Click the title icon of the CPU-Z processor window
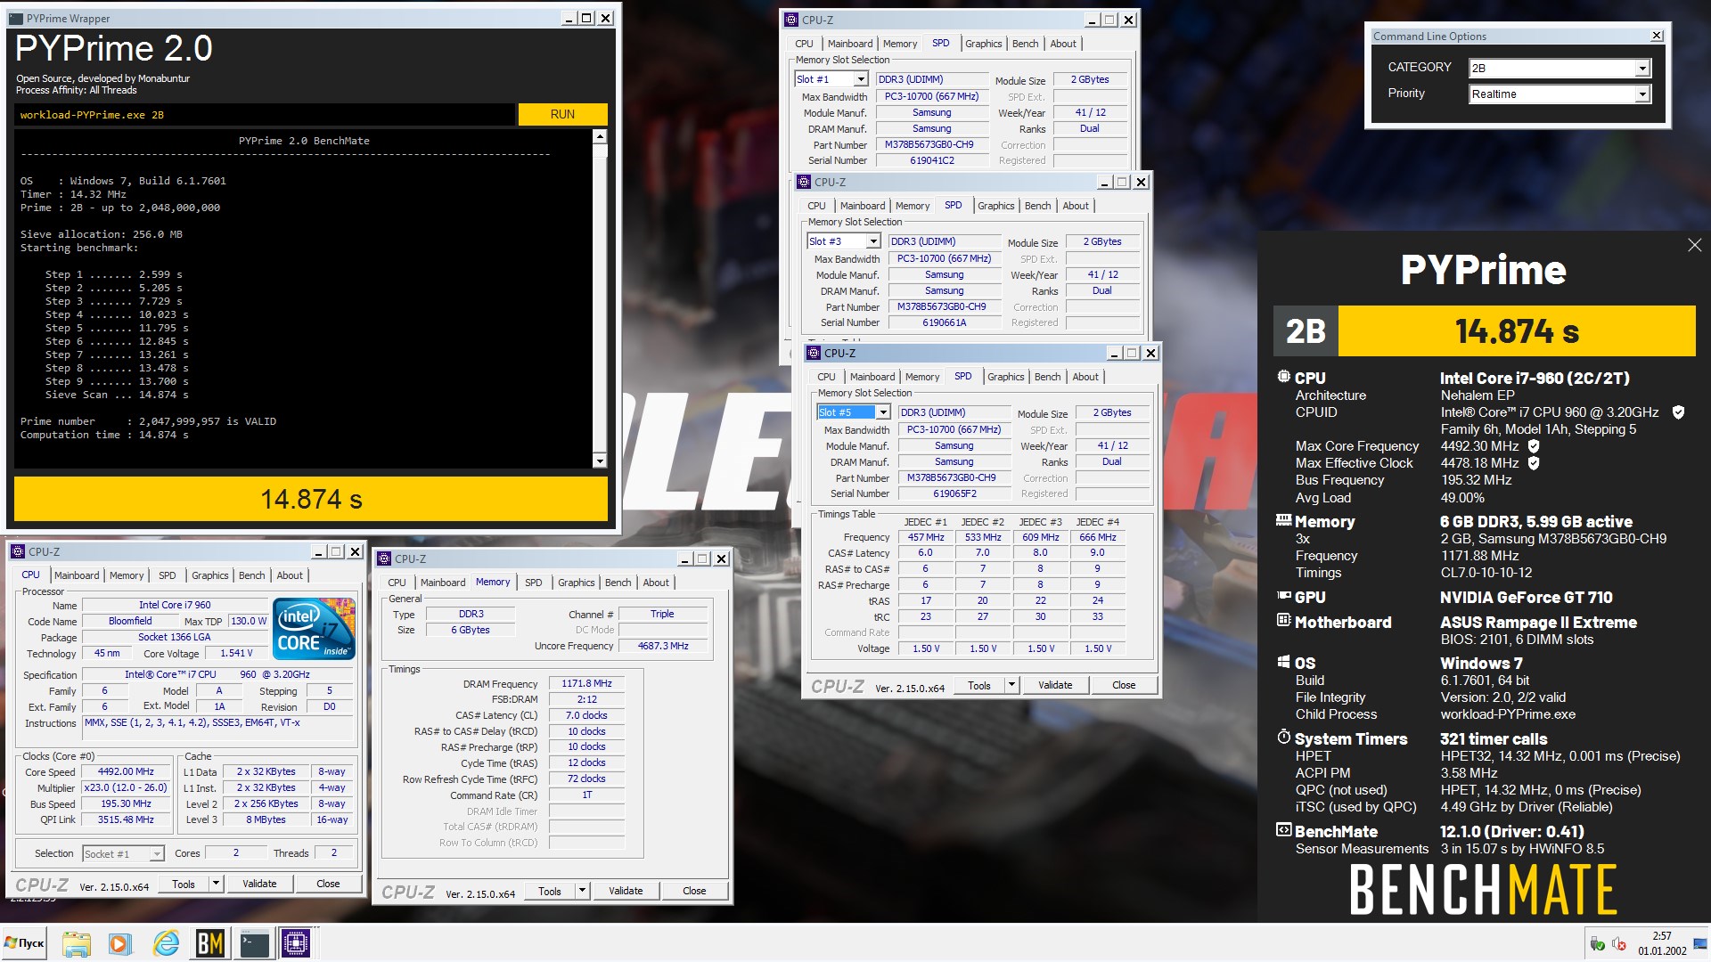 click(18, 551)
